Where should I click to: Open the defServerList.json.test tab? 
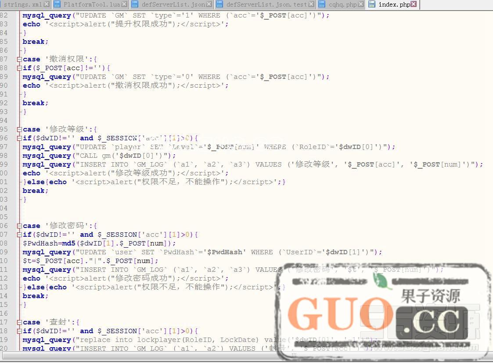point(266,4)
